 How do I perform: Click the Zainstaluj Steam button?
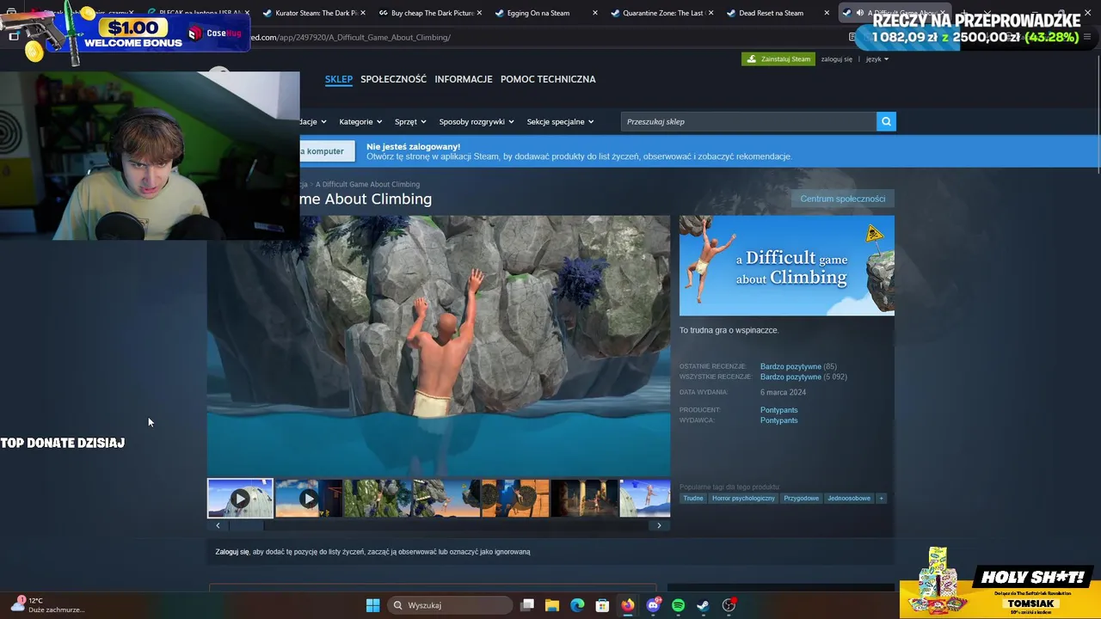point(778,59)
